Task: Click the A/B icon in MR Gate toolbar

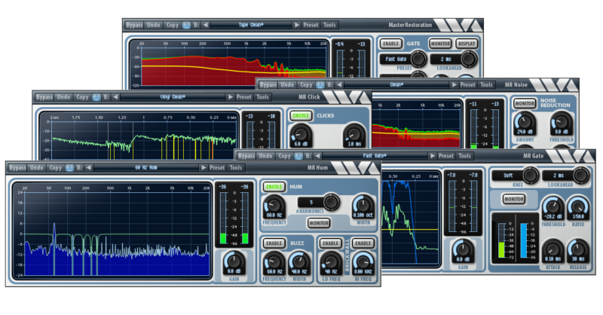Action: click(x=298, y=156)
